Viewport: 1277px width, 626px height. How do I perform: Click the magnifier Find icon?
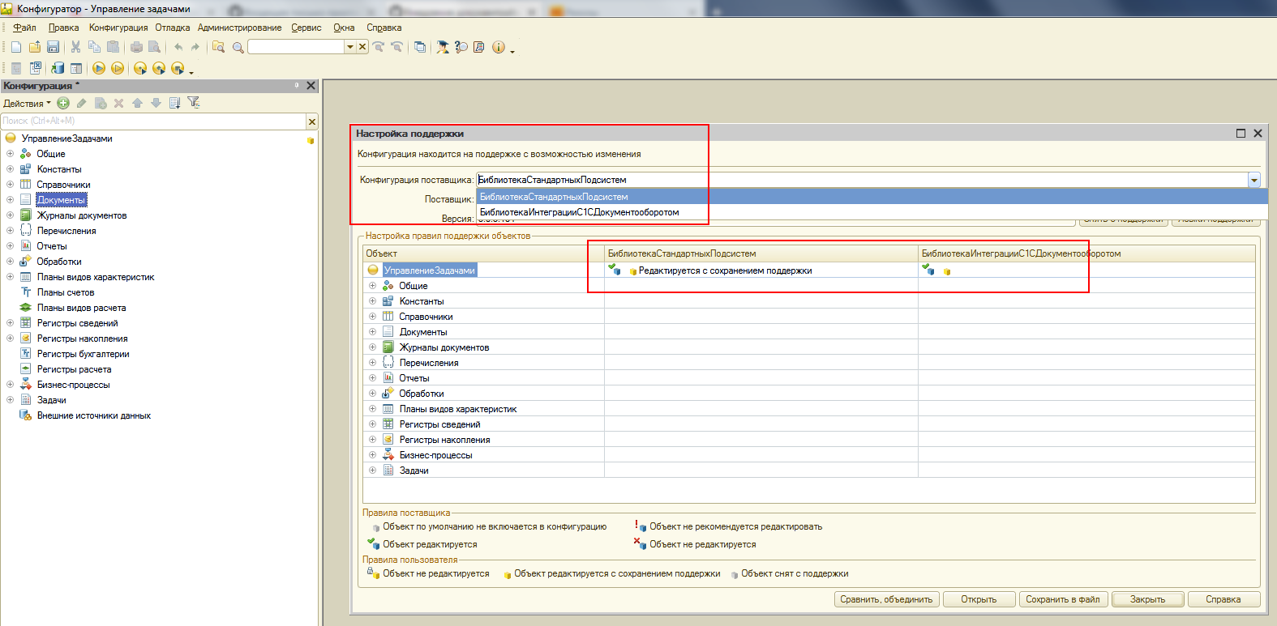[x=238, y=47]
